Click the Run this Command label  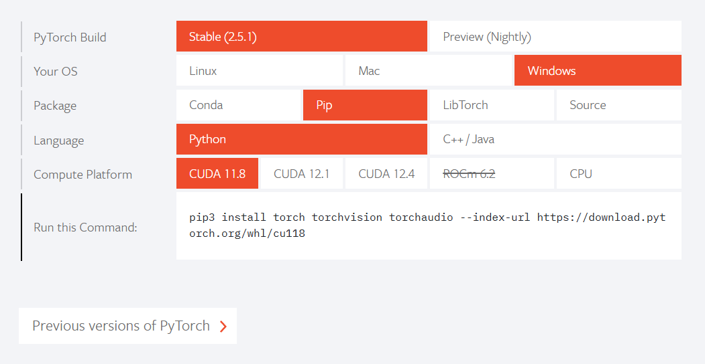pos(85,227)
